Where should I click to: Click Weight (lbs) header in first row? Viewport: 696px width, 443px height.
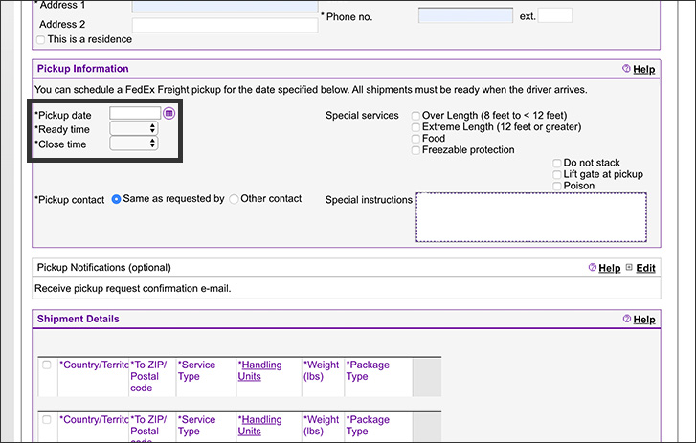(x=322, y=370)
